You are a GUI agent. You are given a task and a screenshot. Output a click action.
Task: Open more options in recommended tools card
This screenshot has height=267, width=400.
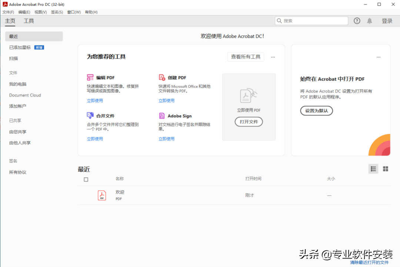[273, 57]
